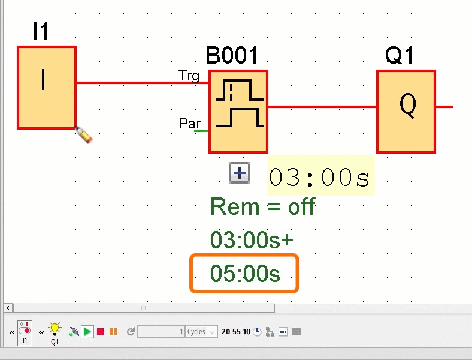
Task: Pause simulation with the orange pause button
Action: (x=113, y=332)
